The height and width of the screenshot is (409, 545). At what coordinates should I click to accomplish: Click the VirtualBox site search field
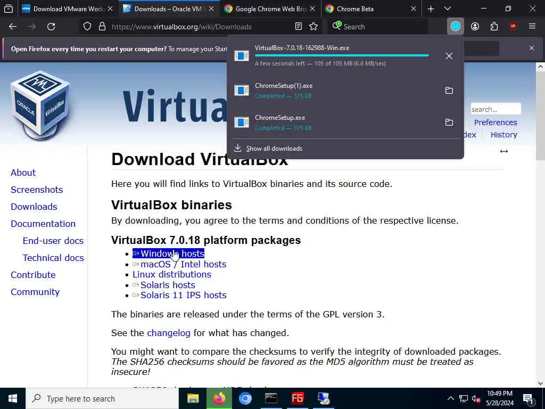click(496, 109)
